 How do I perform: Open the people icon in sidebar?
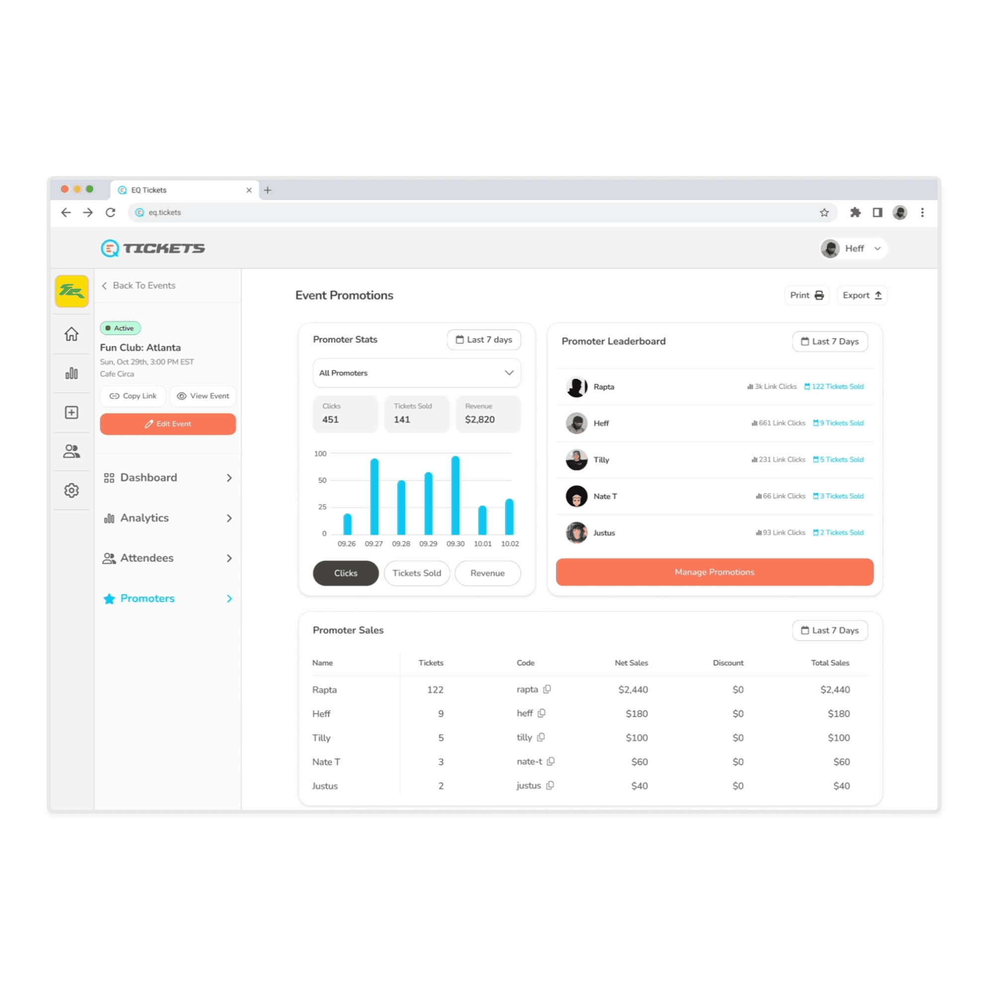[71, 451]
